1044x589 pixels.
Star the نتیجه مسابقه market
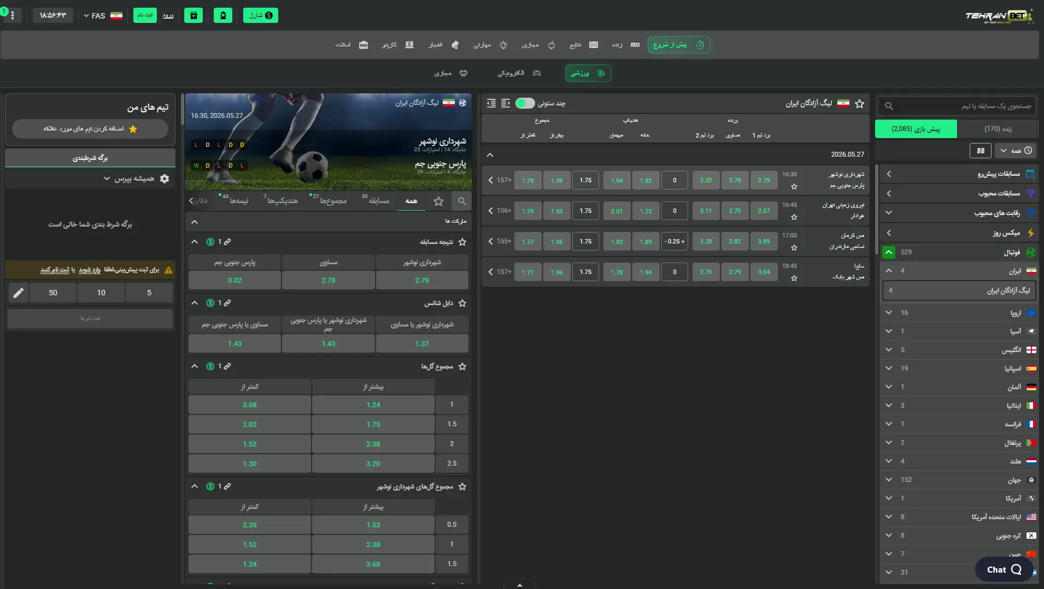pyautogui.click(x=462, y=242)
